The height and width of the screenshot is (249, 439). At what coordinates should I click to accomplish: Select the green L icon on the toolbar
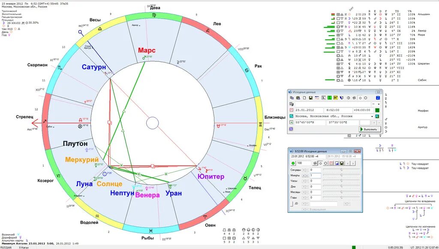click(330, 98)
